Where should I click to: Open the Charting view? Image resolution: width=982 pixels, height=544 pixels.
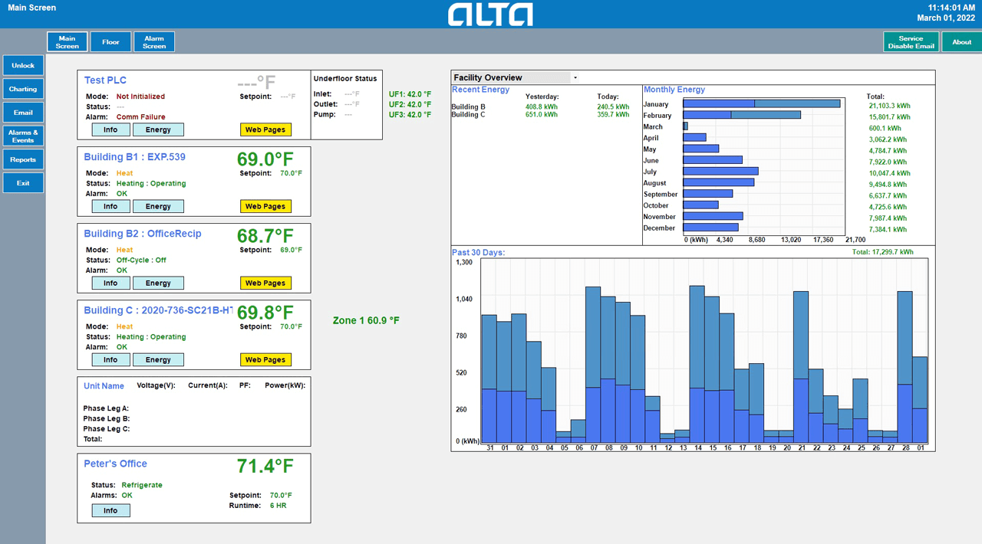click(x=23, y=89)
